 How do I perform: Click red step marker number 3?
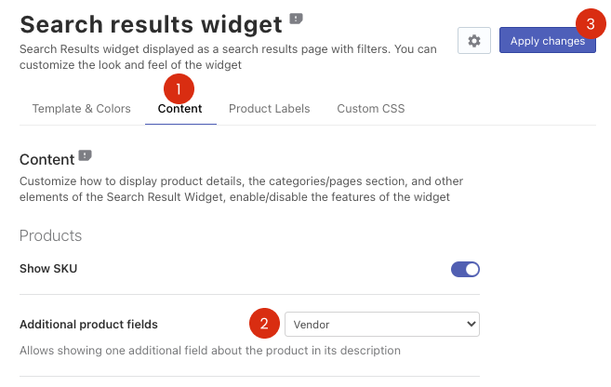pos(591,24)
